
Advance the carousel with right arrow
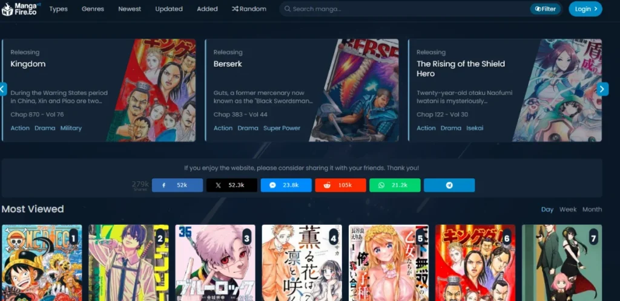(x=602, y=89)
